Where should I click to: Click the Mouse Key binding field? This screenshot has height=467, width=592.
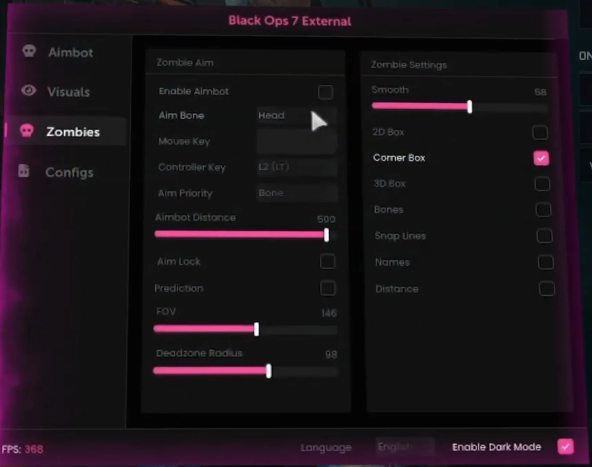[x=297, y=141]
